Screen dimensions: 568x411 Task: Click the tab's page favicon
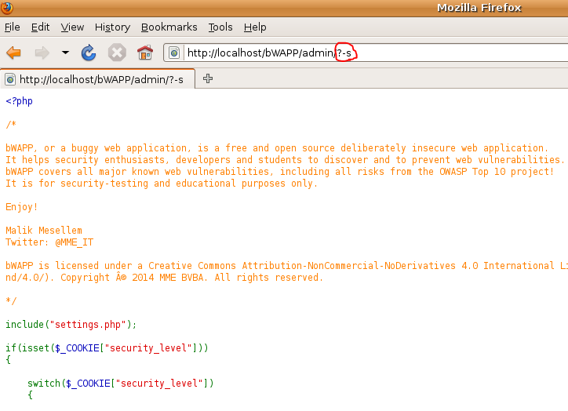pos(10,79)
